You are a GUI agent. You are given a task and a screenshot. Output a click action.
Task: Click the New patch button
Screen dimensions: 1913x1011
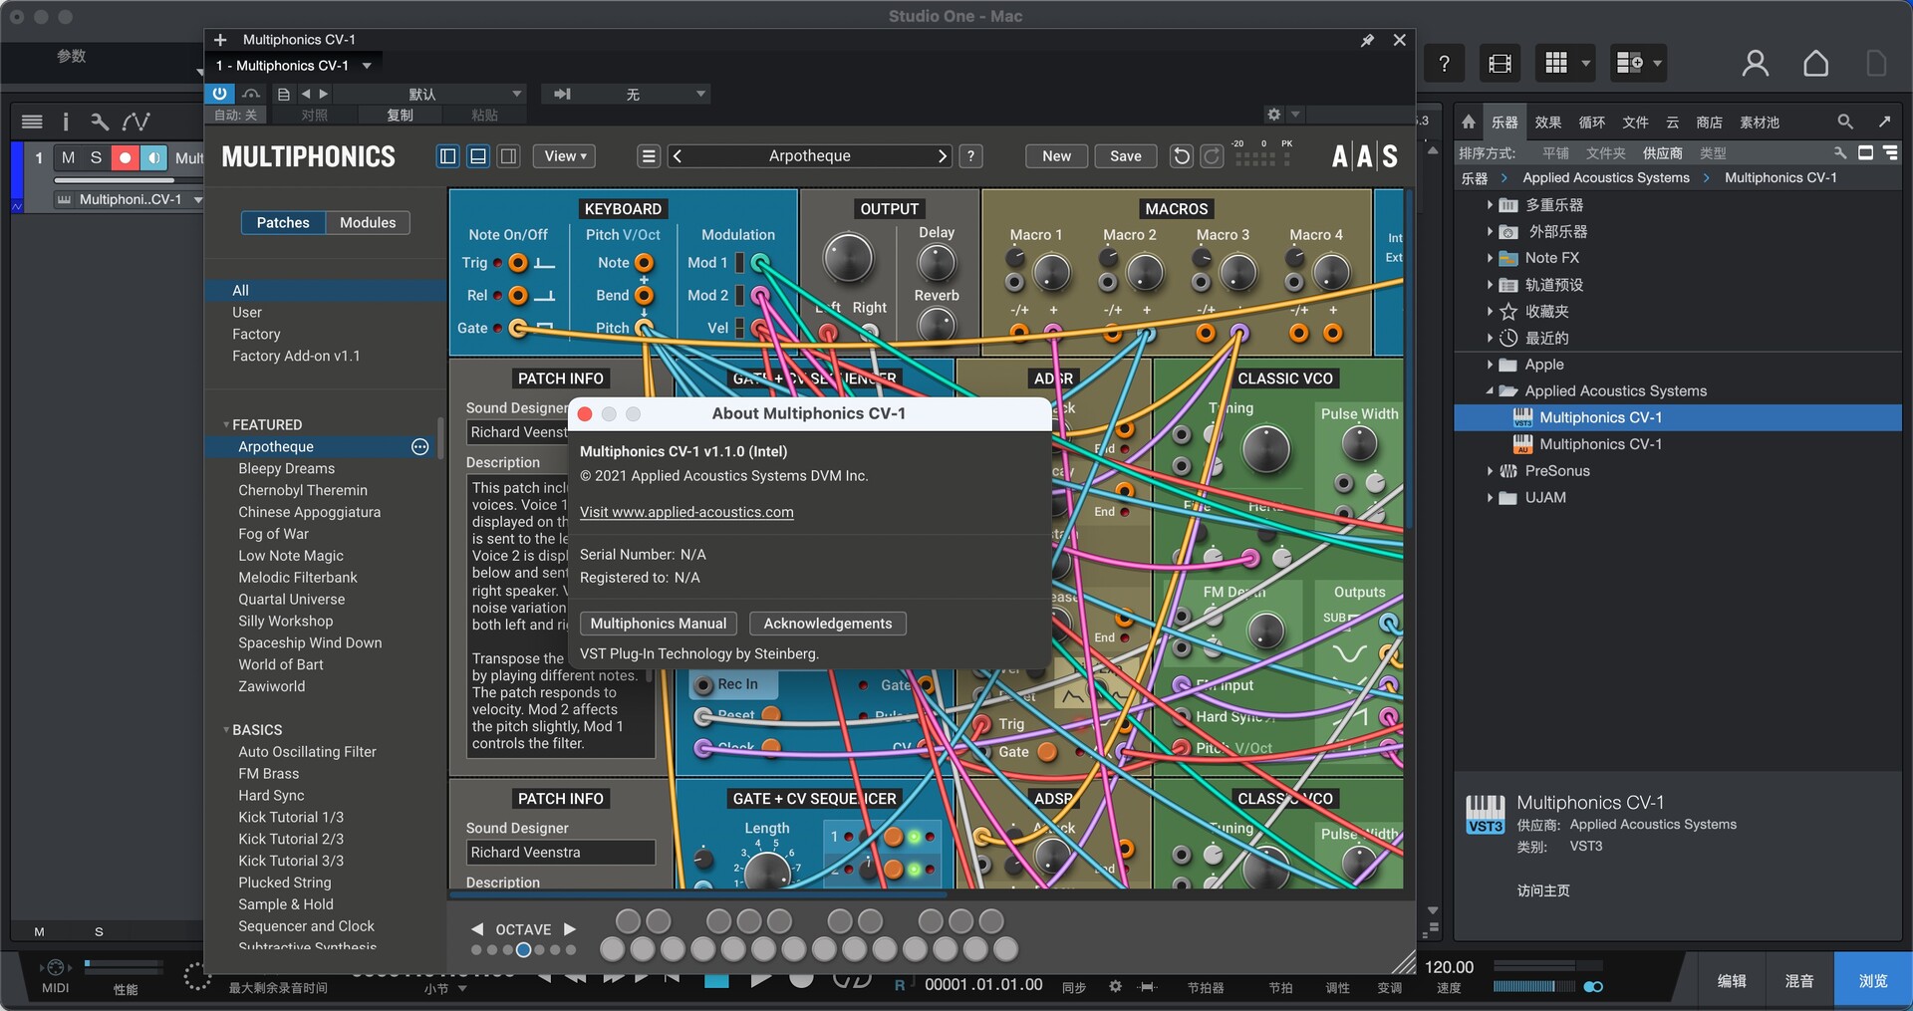(1056, 156)
